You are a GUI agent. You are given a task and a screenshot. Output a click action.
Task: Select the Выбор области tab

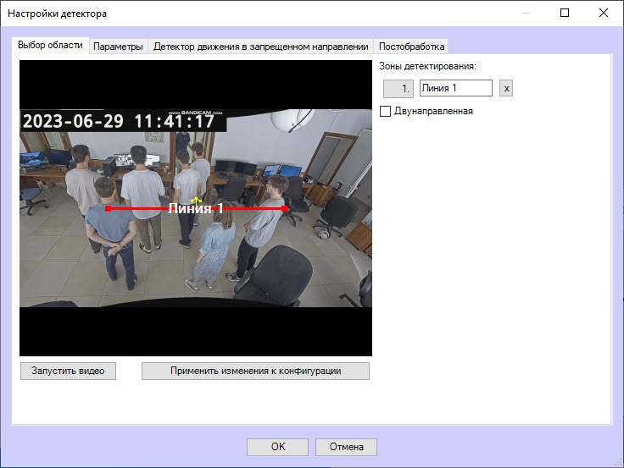50,45
